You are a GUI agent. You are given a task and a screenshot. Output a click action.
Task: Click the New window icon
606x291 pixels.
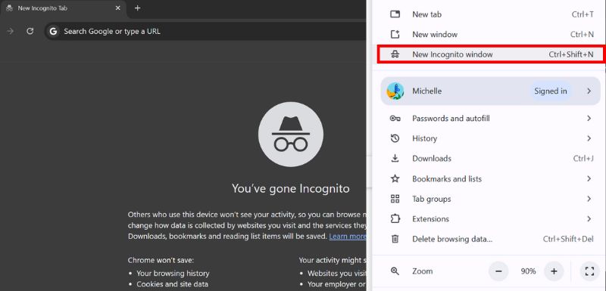[x=395, y=34]
